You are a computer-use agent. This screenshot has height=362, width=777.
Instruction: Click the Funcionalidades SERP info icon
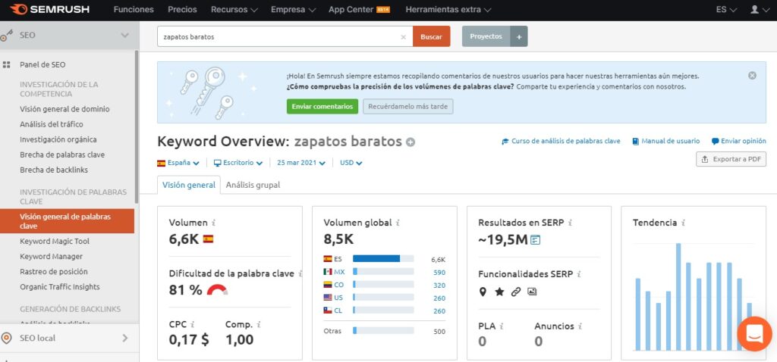(x=579, y=274)
